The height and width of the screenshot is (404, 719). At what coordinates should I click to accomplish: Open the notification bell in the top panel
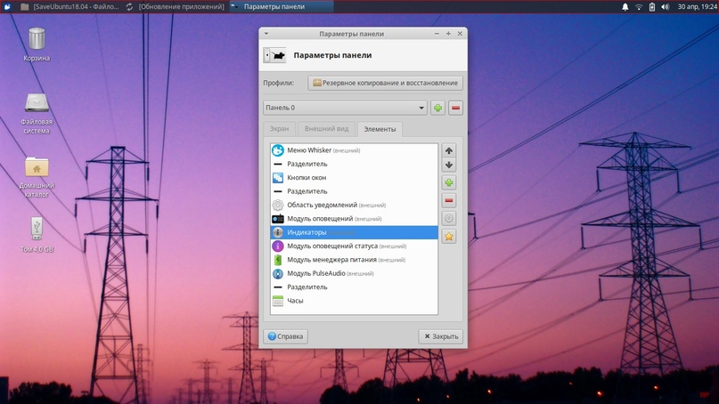point(625,6)
